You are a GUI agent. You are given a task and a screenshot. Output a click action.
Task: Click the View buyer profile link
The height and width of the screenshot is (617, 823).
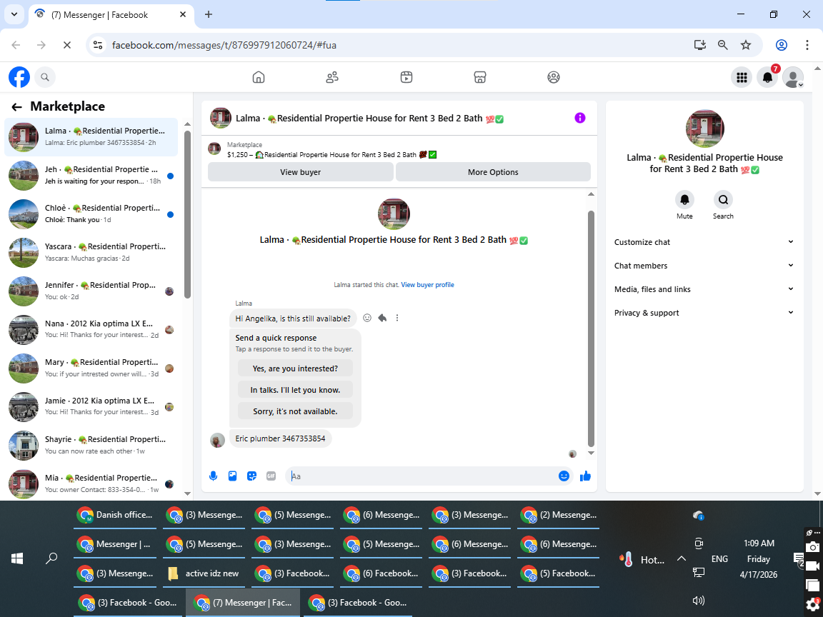(x=427, y=285)
